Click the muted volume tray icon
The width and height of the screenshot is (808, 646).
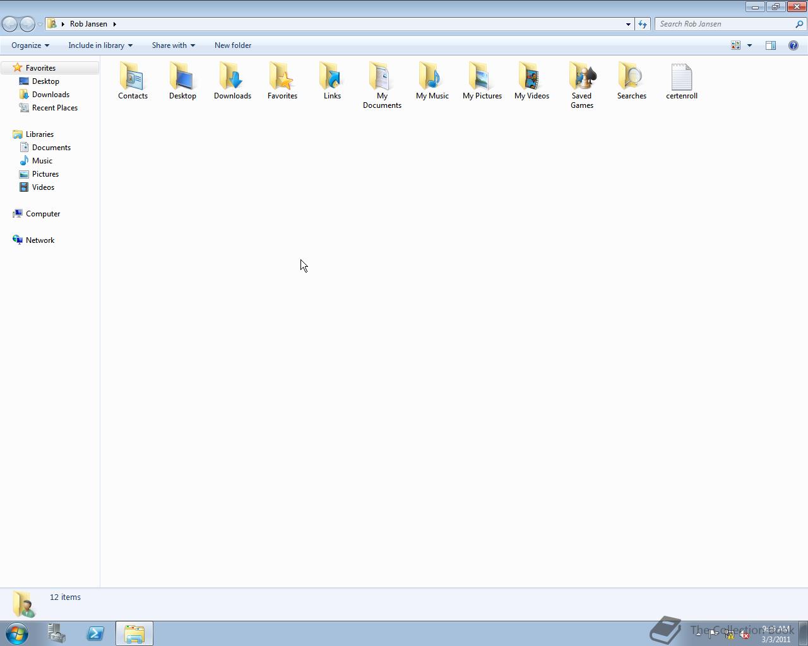[744, 635]
